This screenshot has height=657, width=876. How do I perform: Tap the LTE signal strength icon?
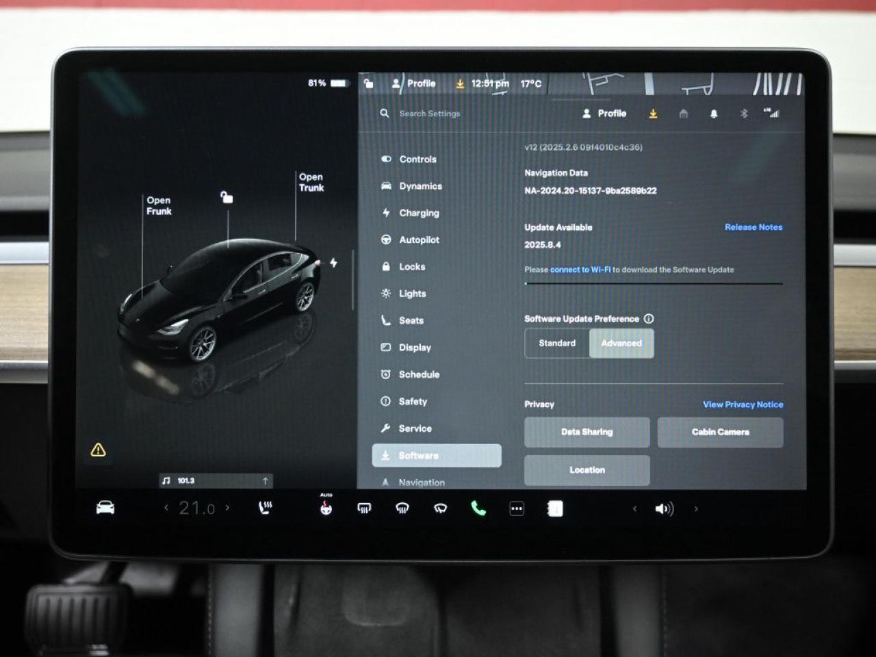[x=772, y=113]
